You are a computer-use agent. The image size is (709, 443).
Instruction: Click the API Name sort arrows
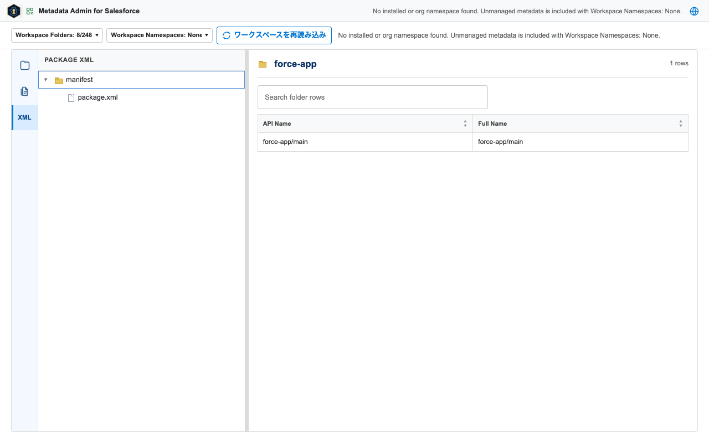point(465,124)
